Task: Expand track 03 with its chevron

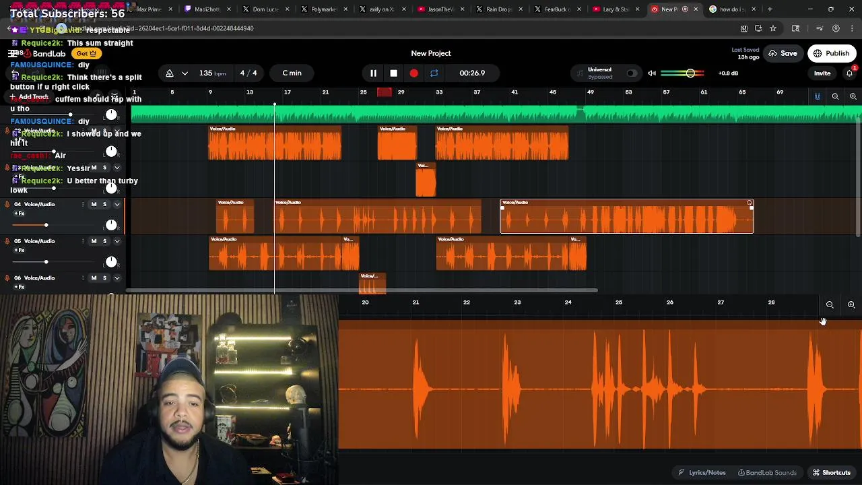Action: [x=117, y=168]
